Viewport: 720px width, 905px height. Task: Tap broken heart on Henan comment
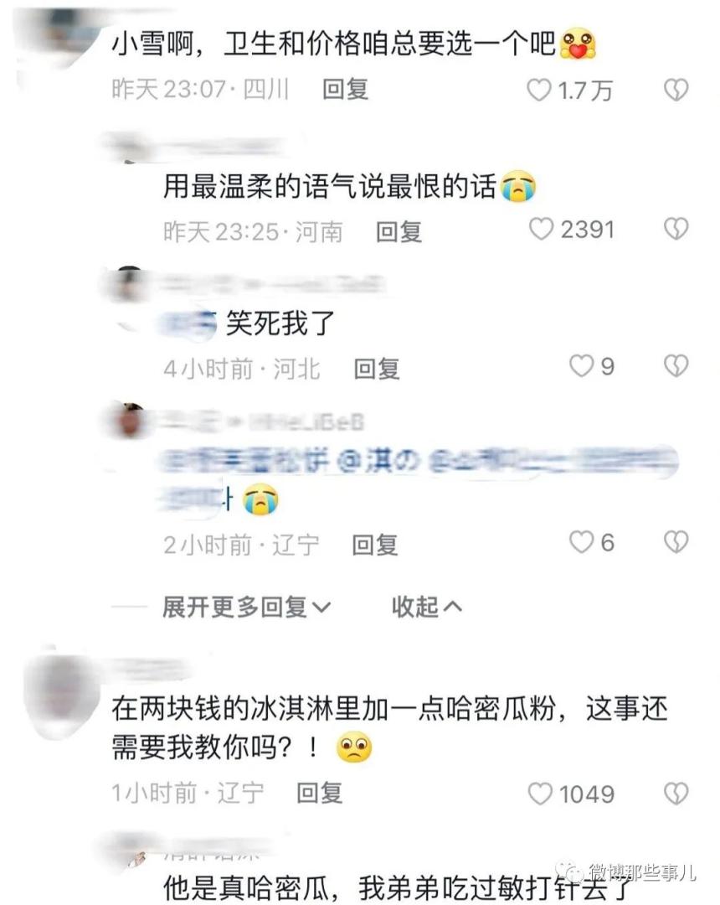point(676,229)
